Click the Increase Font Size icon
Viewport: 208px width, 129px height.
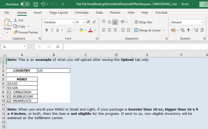[x=89, y=22]
